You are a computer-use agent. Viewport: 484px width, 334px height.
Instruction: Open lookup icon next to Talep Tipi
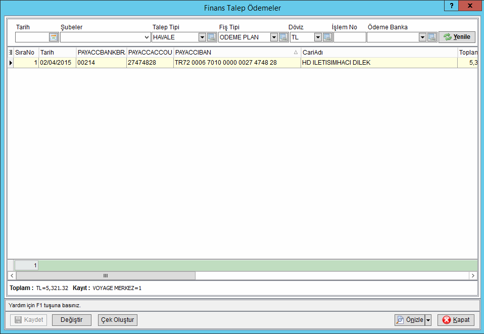pos(212,37)
